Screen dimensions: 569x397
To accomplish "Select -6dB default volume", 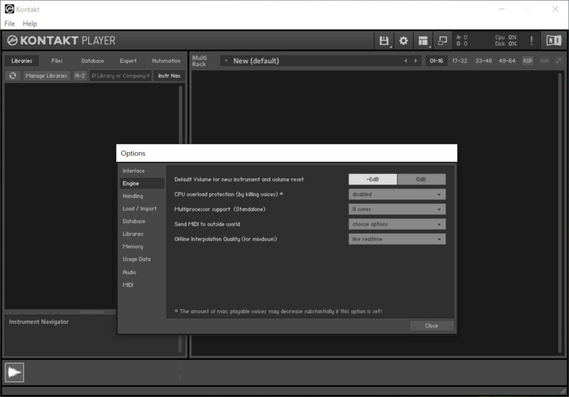I will point(373,179).
